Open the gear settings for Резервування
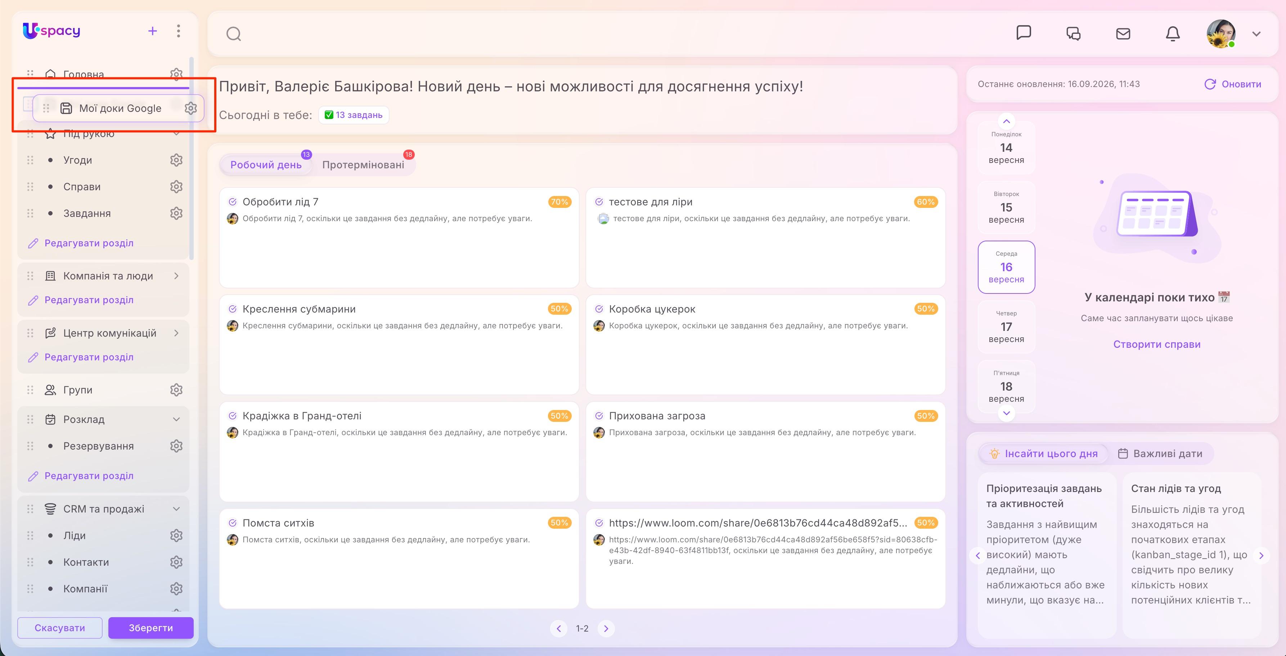Image resolution: width=1286 pixels, height=656 pixels. click(176, 446)
